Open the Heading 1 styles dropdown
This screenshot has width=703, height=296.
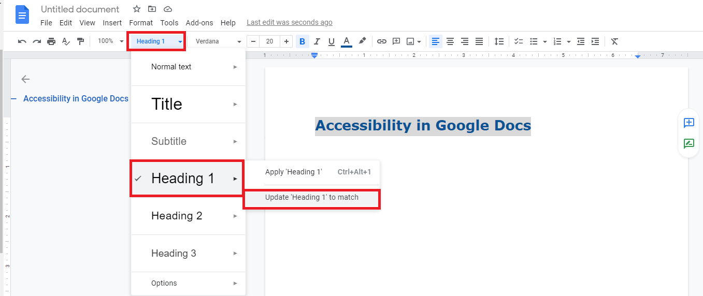[156, 41]
